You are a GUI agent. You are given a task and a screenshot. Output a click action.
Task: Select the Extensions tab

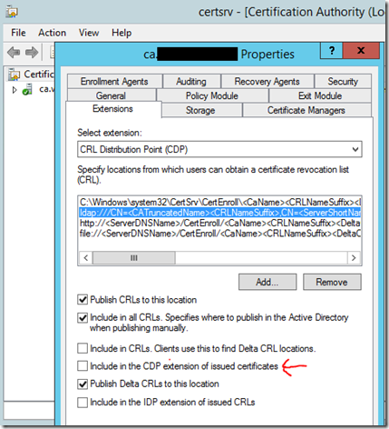click(x=112, y=109)
